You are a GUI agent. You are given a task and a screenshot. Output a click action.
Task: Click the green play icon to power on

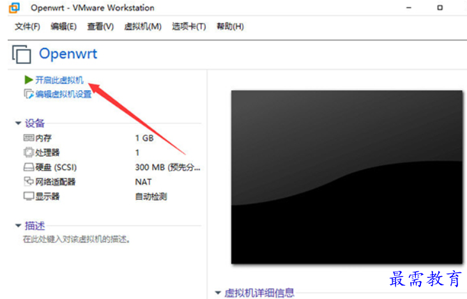coord(29,80)
